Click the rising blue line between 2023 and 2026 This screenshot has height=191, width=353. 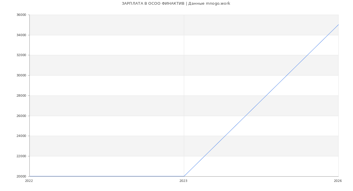coord(261,100)
